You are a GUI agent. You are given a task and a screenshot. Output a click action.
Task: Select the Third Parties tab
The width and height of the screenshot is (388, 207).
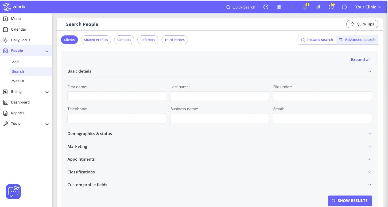[x=174, y=40]
